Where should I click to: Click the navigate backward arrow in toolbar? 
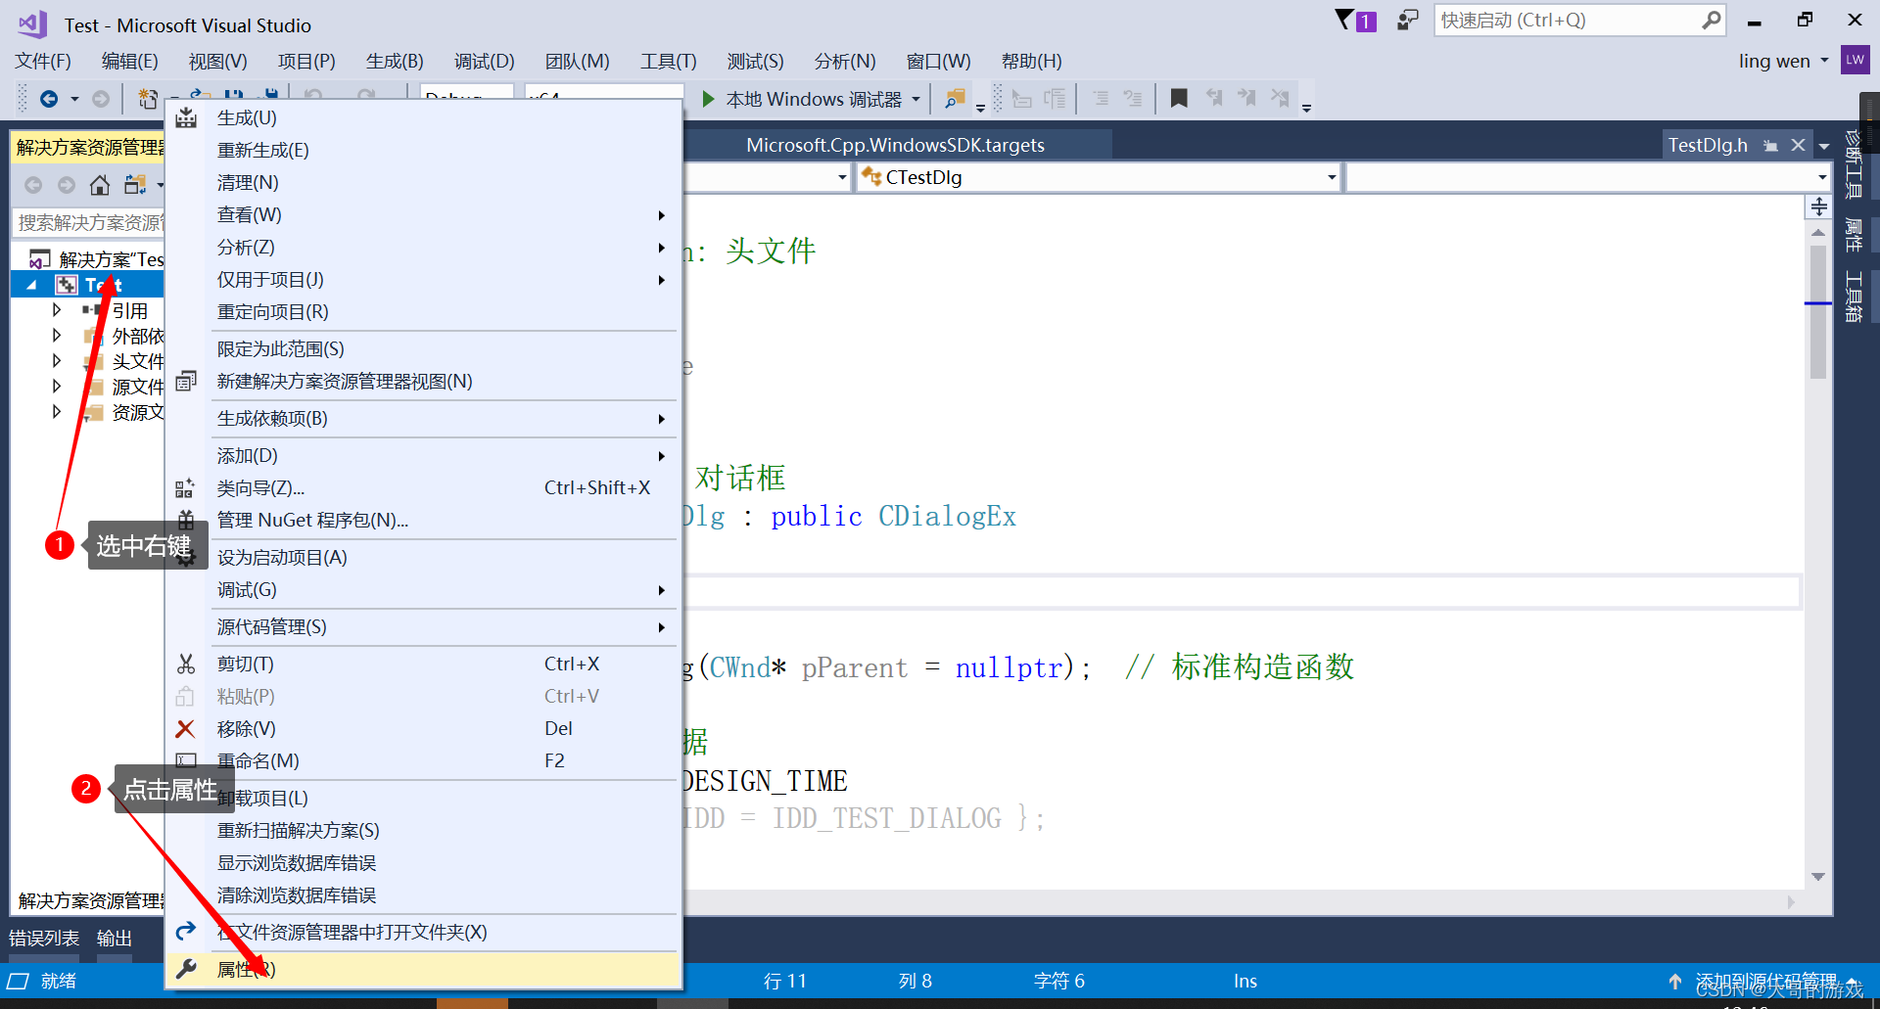point(49,99)
